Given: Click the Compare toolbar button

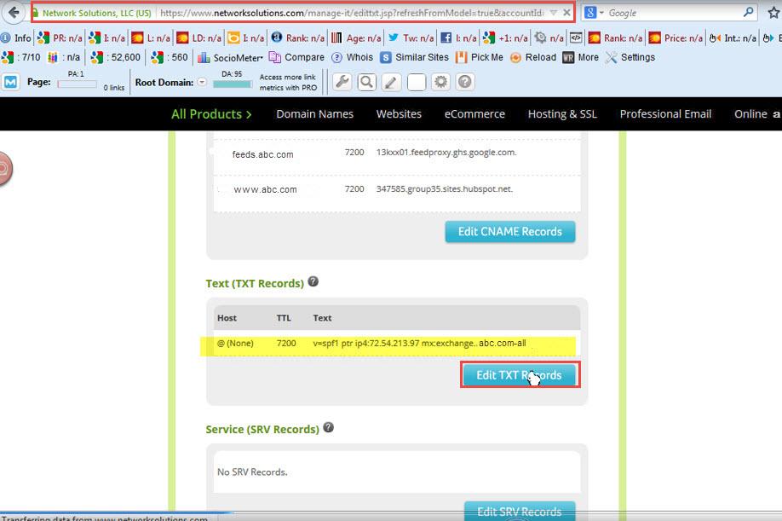Looking at the screenshot, I should click(x=296, y=57).
